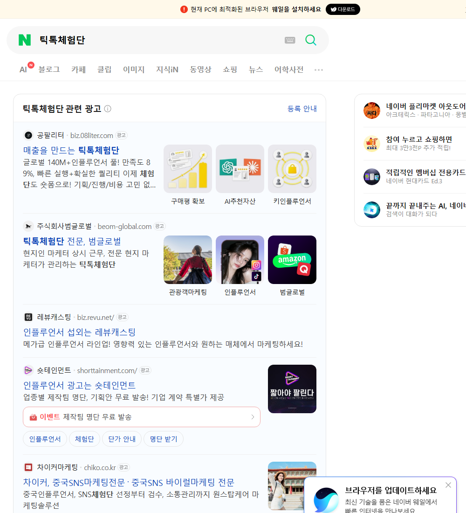Click the Whale browser logo in update popup

(326, 500)
